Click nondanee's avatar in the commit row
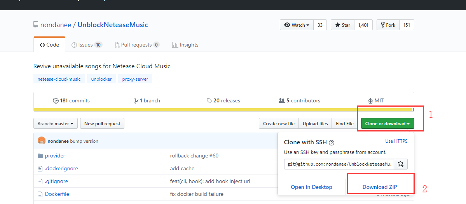 [x=42, y=141]
